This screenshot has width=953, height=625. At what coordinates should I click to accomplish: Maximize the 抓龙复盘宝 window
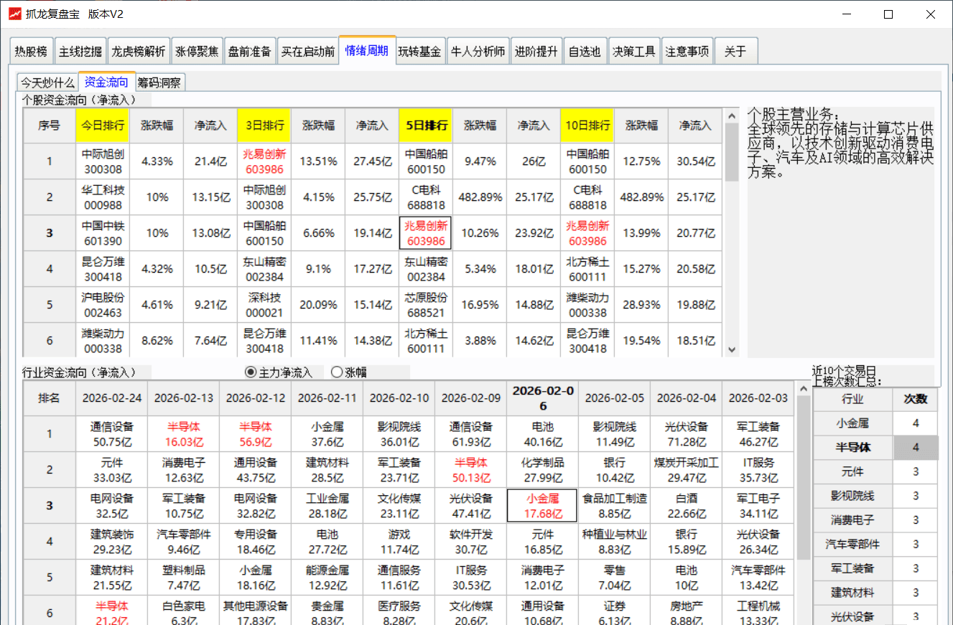(x=888, y=14)
